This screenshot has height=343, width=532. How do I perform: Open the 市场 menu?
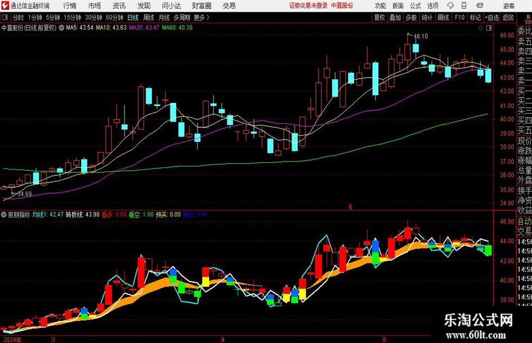coord(95,6)
